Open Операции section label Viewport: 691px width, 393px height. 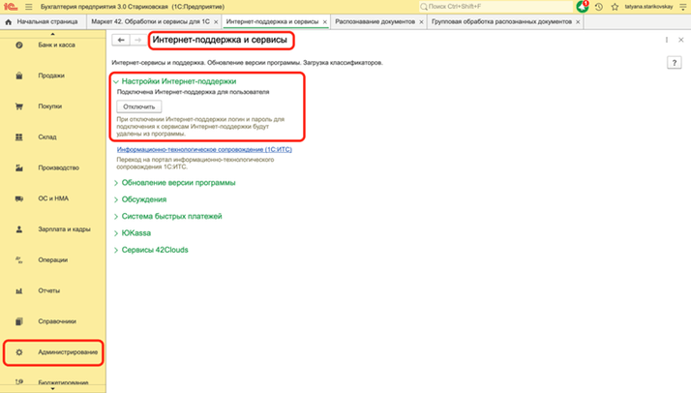53,260
